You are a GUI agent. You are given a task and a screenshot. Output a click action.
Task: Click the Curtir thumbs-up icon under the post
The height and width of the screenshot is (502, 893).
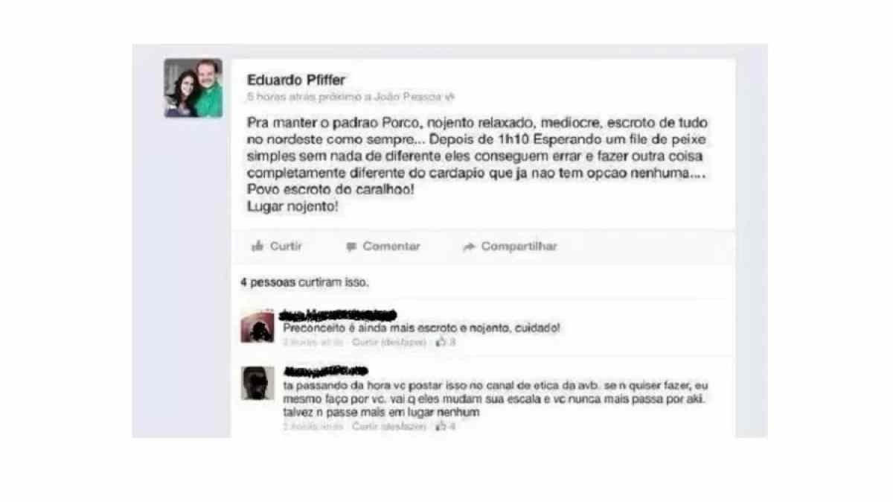pyautogui.click(x=258, y=247)
